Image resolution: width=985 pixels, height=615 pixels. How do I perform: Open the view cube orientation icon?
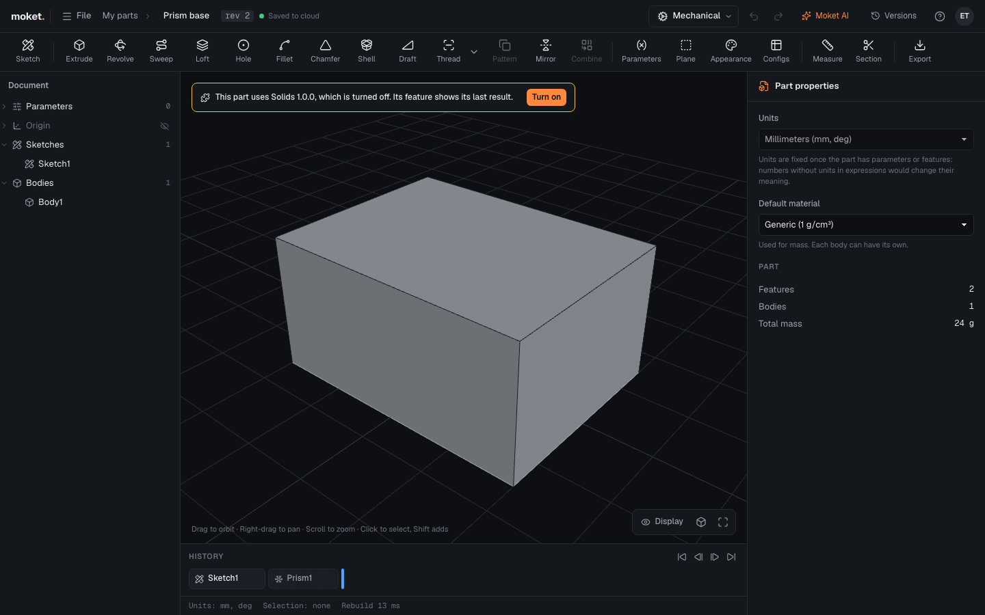[701, 522]
